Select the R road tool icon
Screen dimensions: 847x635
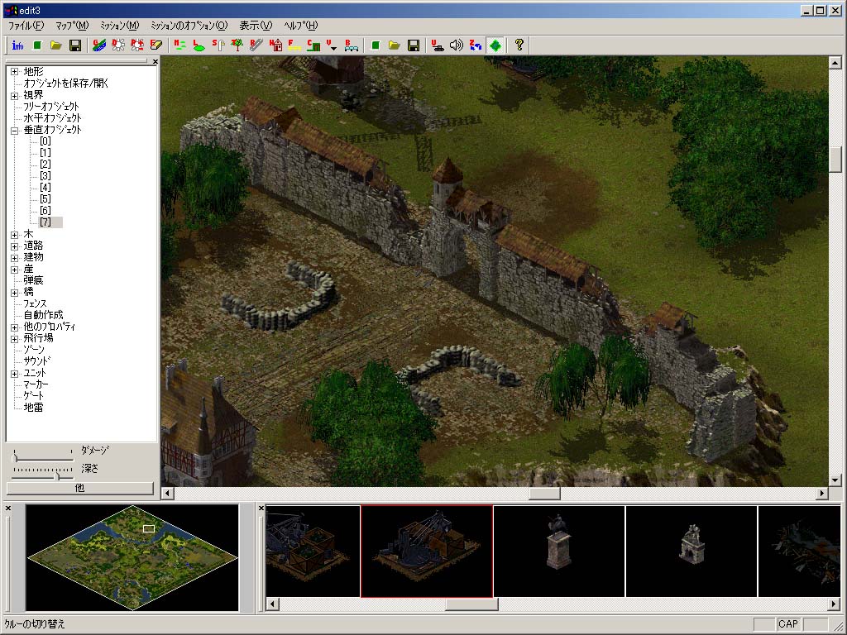(x=256, y=45)
